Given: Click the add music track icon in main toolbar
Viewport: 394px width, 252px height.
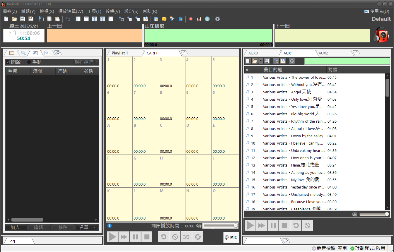Looking at the screenshot, I should click(122, 19).
